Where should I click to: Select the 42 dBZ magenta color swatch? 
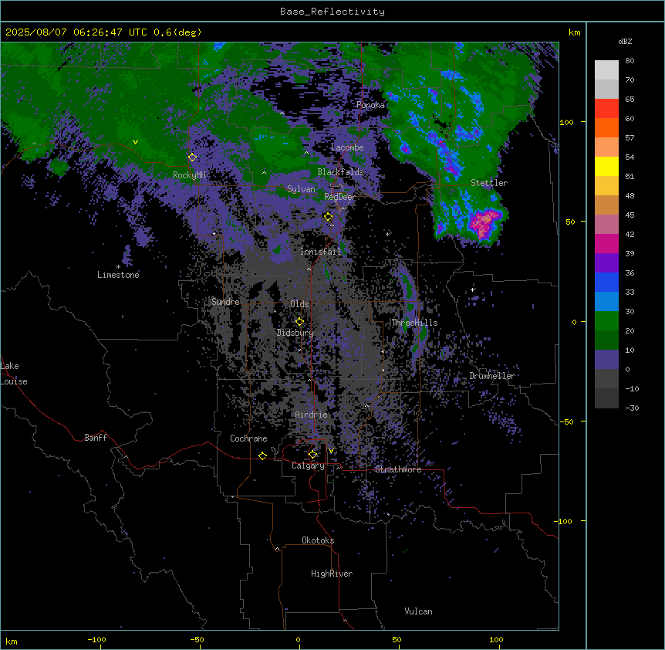click(x=606, y=243)
